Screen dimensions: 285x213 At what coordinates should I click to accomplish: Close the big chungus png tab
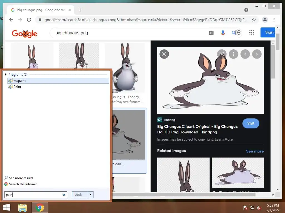coord(69,10)
